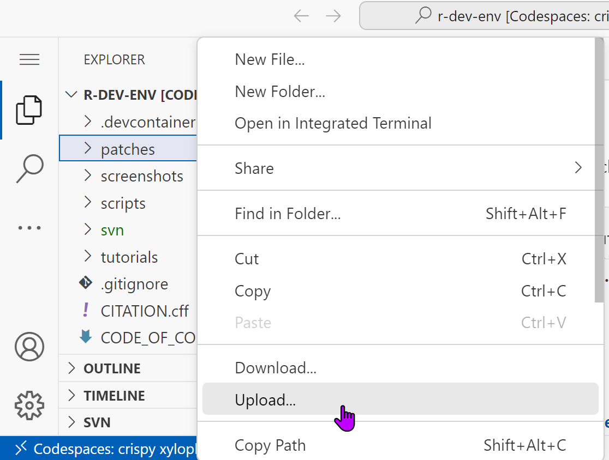The image size is (609, 460).
Task: Go forward using right arrow
Action: pos(333,16)
